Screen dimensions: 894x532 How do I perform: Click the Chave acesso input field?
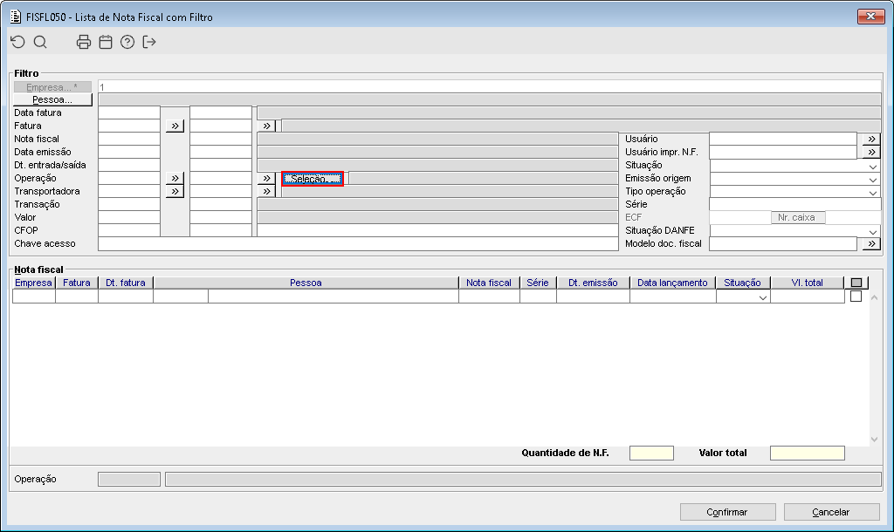[x=358, y=244]
